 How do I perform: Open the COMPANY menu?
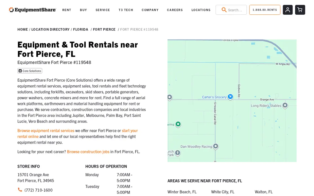coord(150,10)
